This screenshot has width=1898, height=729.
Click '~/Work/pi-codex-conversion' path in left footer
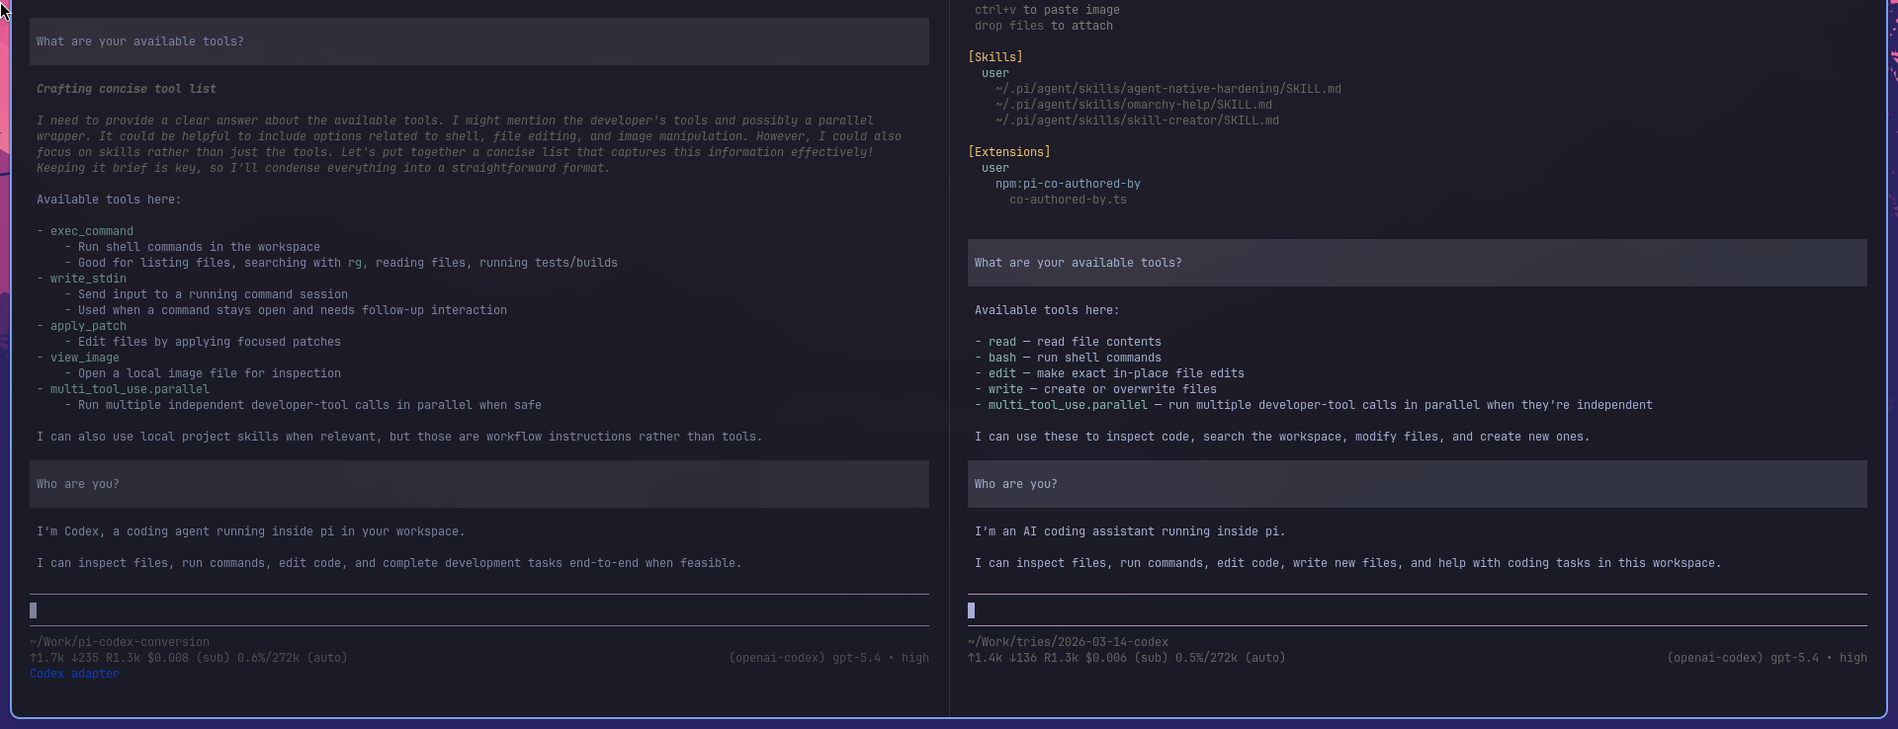[120, 642]
